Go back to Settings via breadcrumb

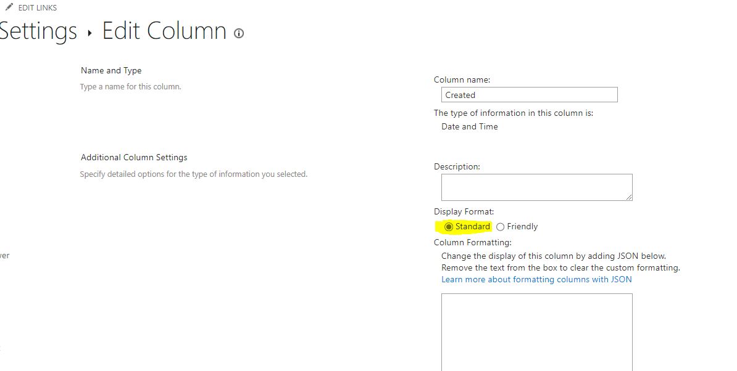point(38,31)
